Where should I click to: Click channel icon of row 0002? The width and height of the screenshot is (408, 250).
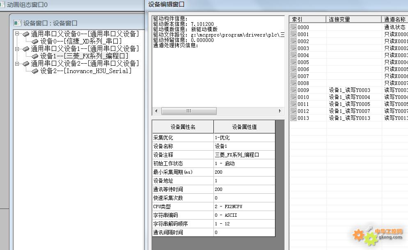tap(293, 41)
